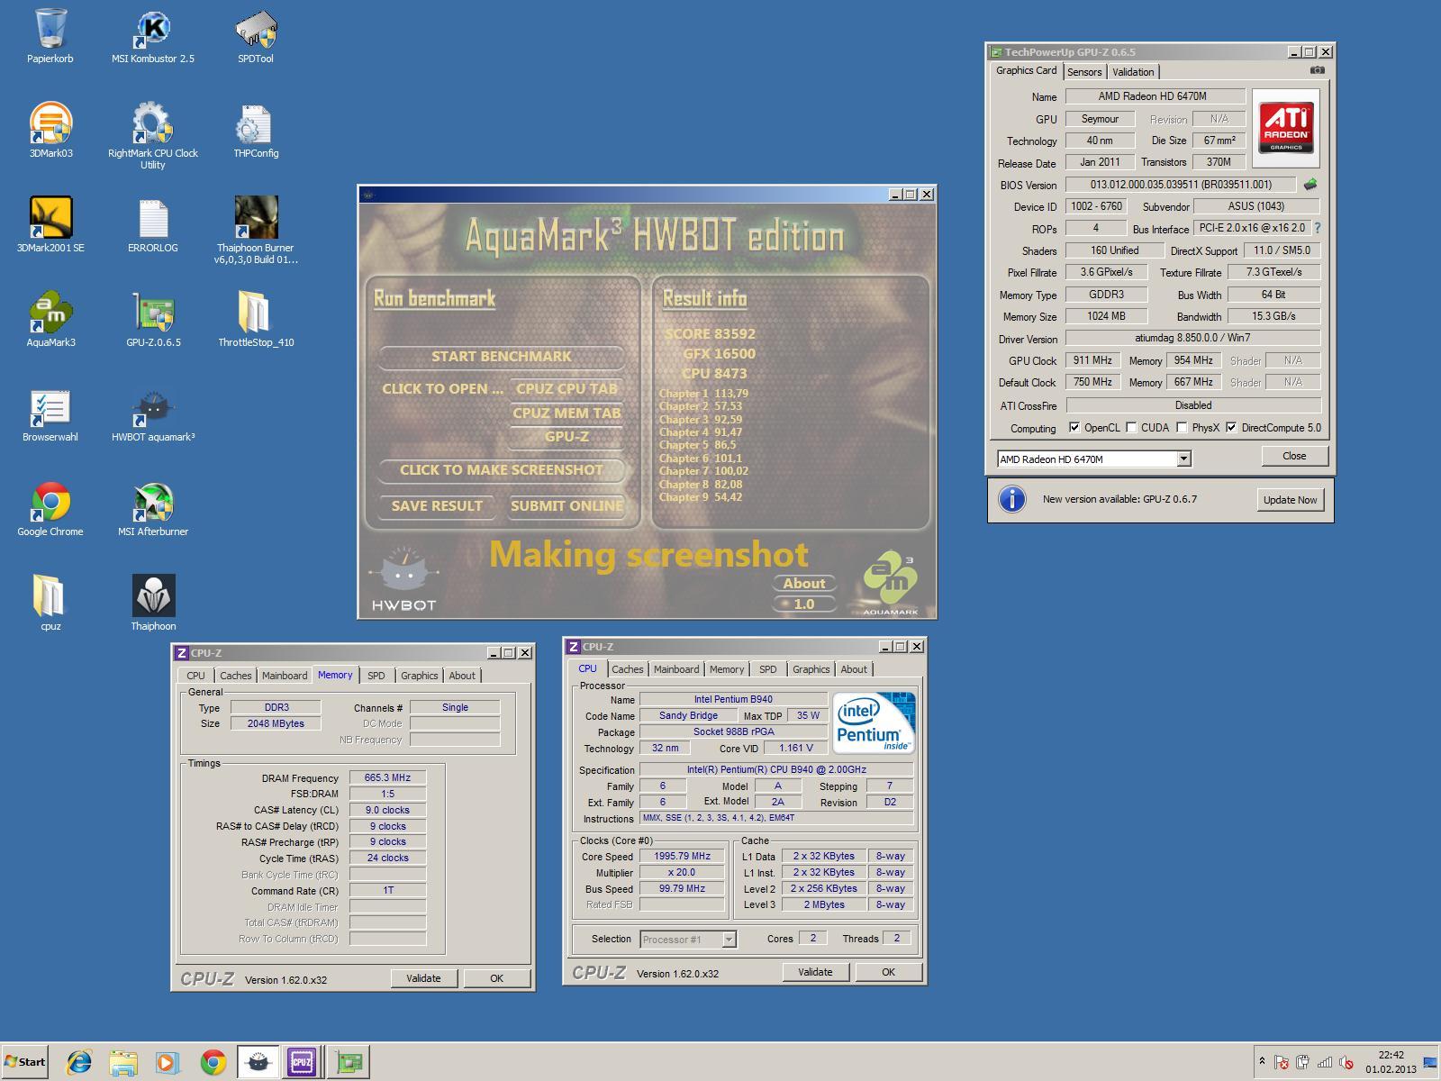Open Windows Explorer from taskbar
The image size is (1441, 1081).
(x=123, y=1062)
